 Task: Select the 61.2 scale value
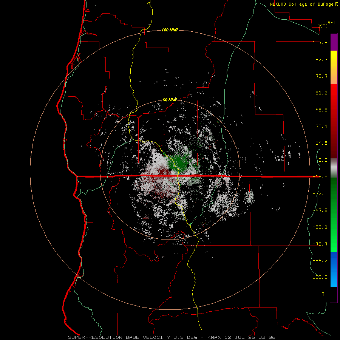tap(321, 93)
